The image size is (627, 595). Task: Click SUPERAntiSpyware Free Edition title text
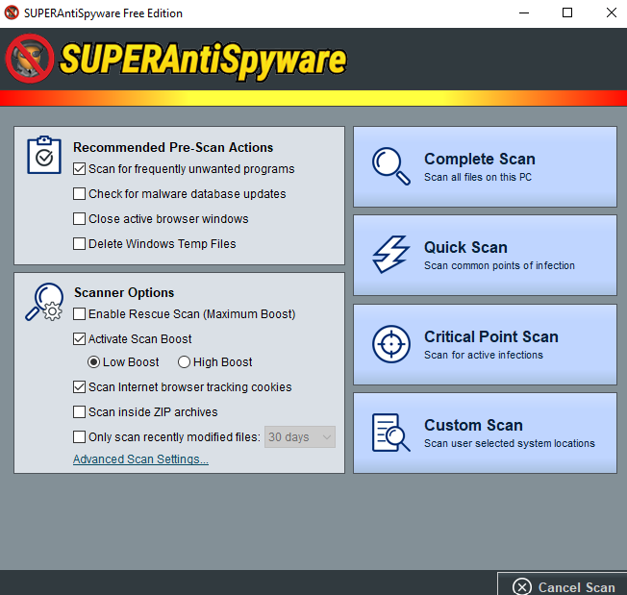[103, 13]
